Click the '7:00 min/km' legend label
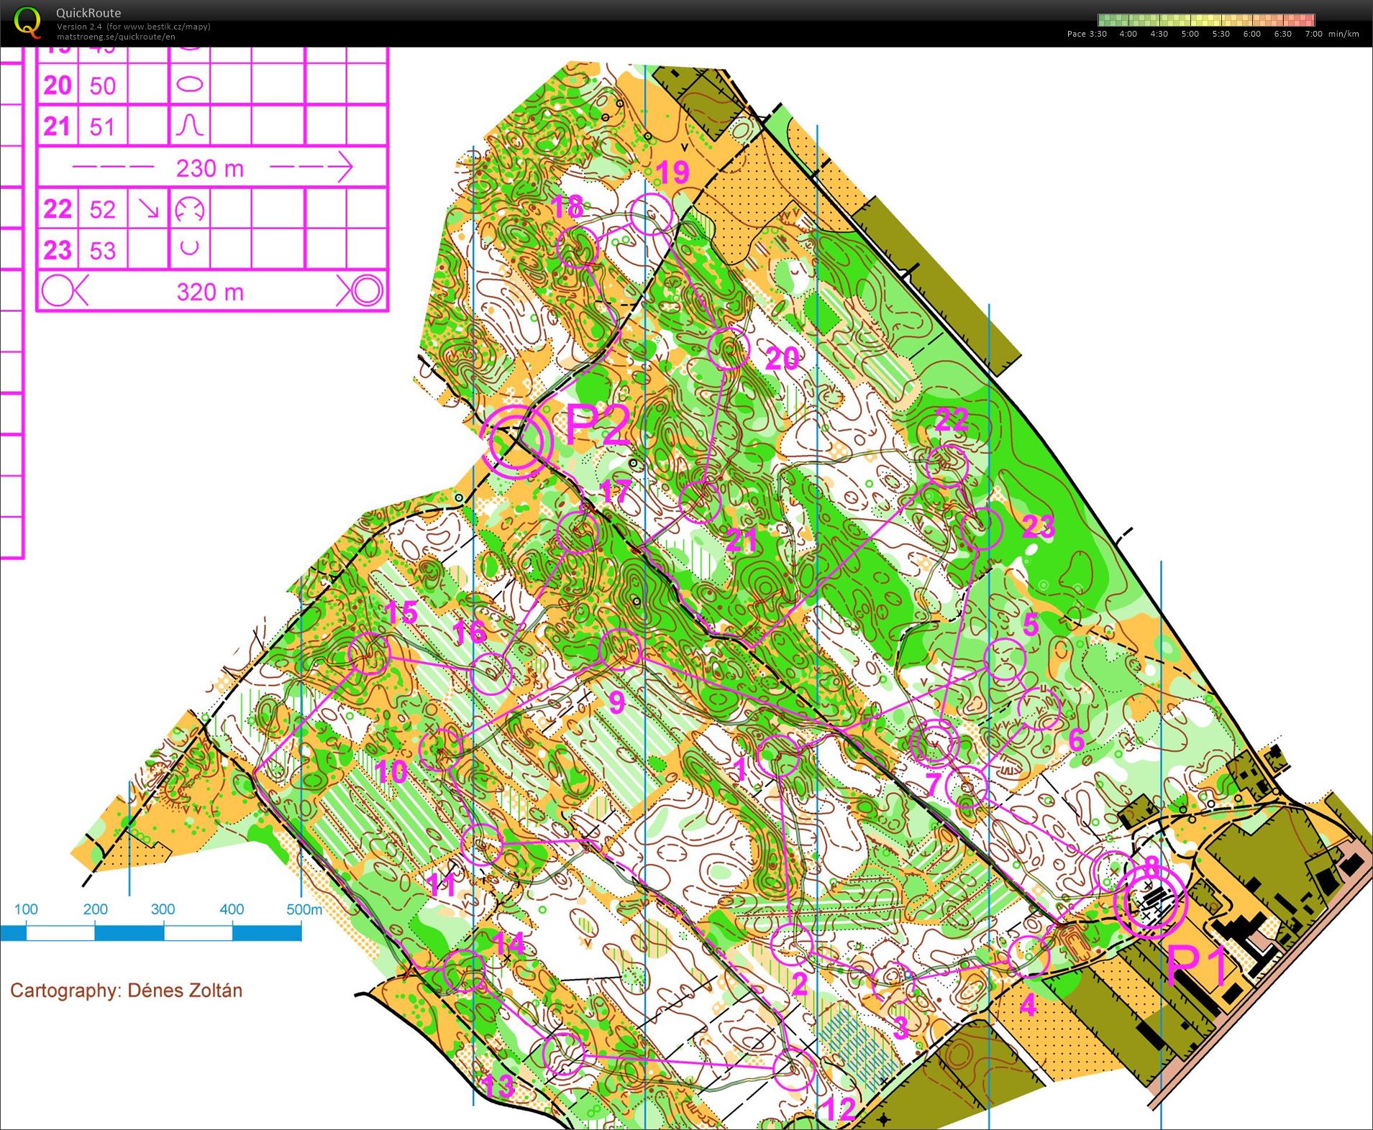This screenshot has width=1373, height=1130. (1332, 34)
